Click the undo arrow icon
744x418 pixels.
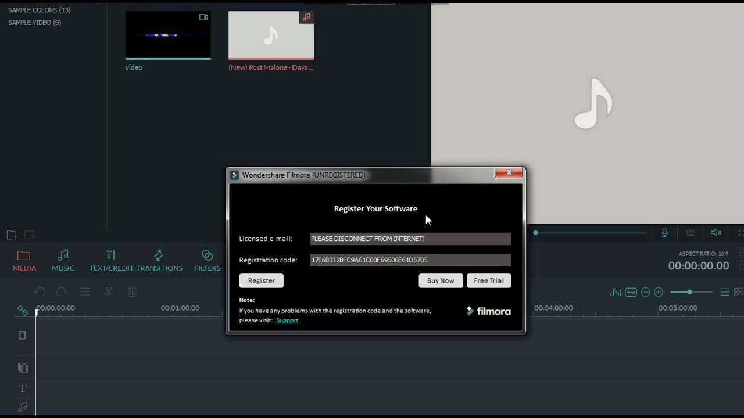point(40,292)
